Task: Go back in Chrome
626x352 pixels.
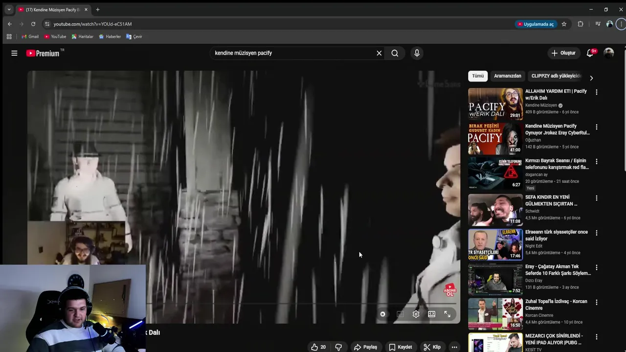Action: tap(10, 24)
